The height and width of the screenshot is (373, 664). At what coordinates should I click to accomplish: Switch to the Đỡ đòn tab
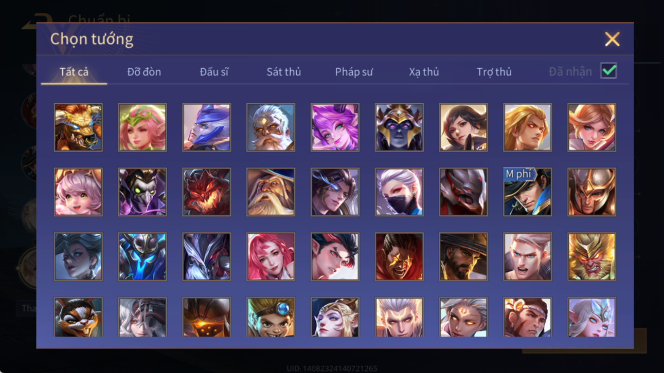144,72
